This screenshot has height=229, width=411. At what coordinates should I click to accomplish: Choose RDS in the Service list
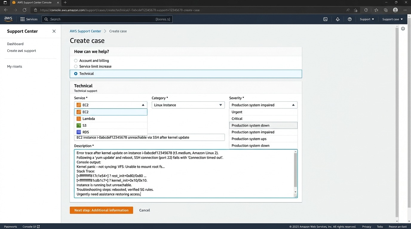point(111,132)
